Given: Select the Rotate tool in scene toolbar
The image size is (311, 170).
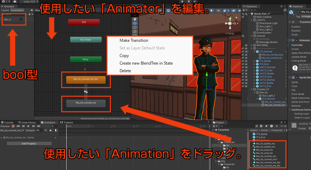Looking at the screenshot, I should (x=135, y=27).
